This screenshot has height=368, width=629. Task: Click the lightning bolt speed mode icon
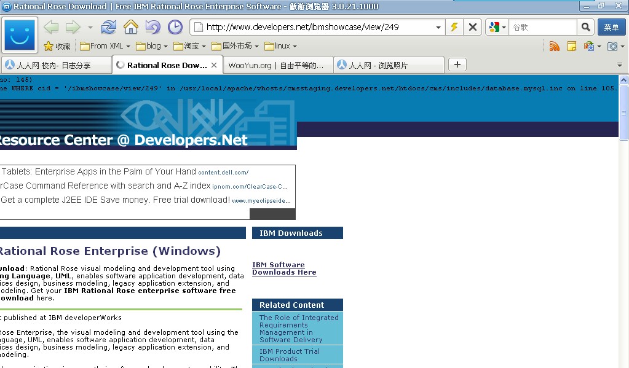click(454, 27)
